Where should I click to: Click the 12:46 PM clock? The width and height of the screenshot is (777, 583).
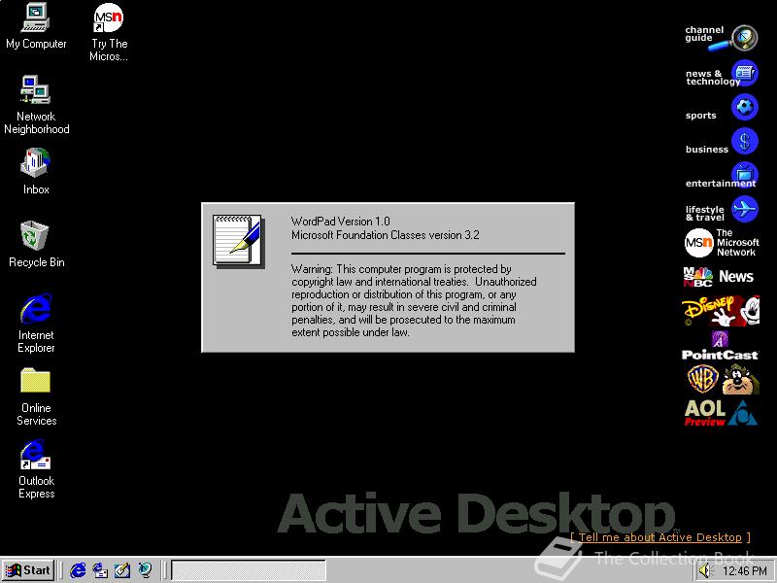(744, 571)
